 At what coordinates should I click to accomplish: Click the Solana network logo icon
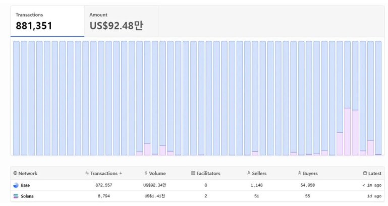(x=16, y=196)
